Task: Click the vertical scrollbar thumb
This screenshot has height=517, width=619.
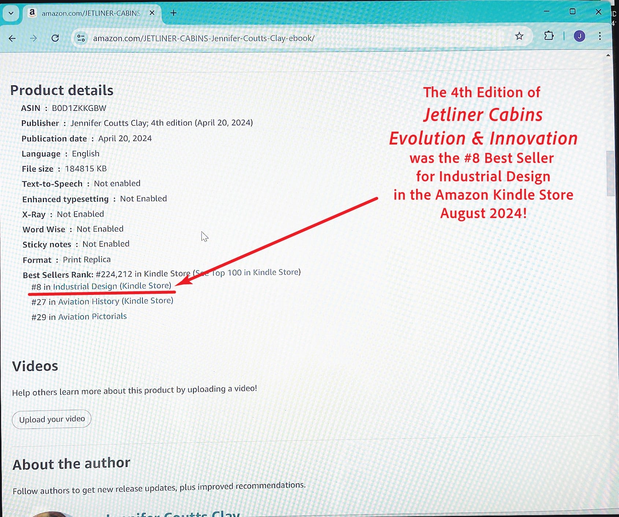Action: 610,173
